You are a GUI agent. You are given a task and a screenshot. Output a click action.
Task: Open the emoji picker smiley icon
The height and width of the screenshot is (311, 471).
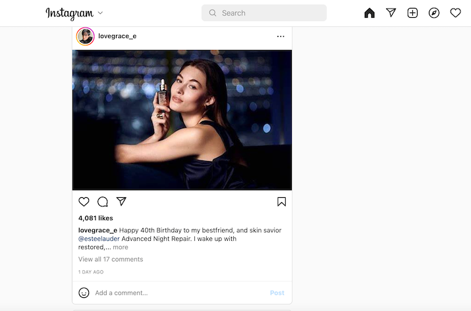pyautogui.click(x=84, y=293)
